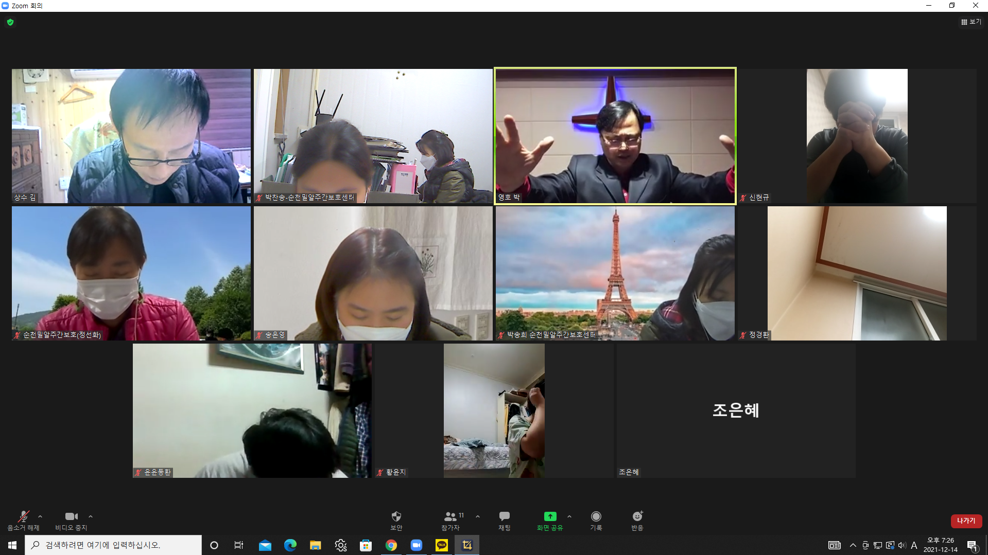
Task: Select 박찬송 순천밀알주간보호센터 video tile
Action: point(373,136)
